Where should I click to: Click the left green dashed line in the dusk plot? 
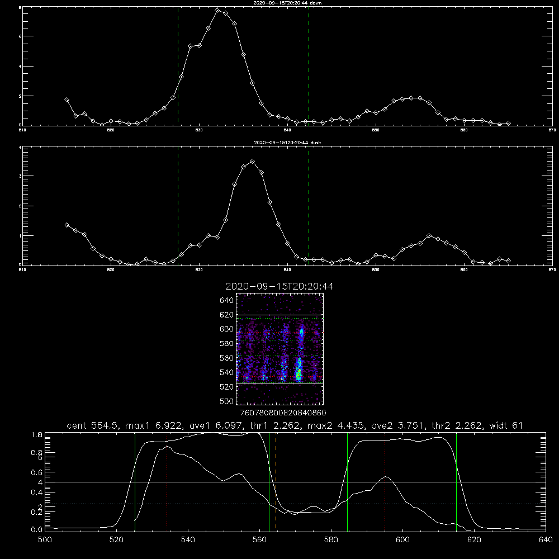tap(178, 206)
